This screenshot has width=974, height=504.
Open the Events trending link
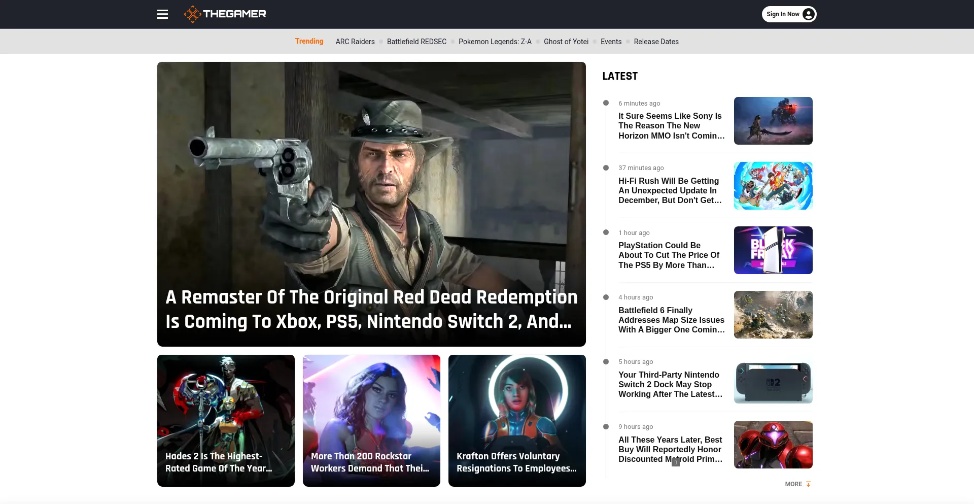coord(611,42)
